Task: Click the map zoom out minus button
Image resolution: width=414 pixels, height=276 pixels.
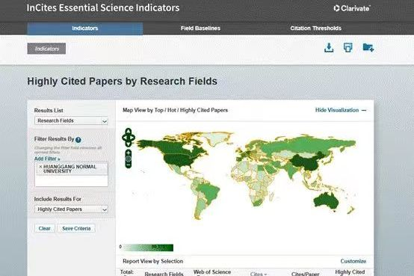Action: pyautogui.click(x=129, y=165)
